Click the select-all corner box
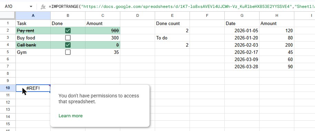 tap(8, 15)
